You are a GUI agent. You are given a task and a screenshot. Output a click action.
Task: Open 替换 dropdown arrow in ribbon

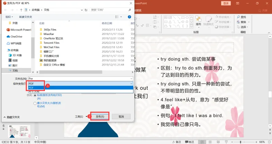(x=249, y=22)
